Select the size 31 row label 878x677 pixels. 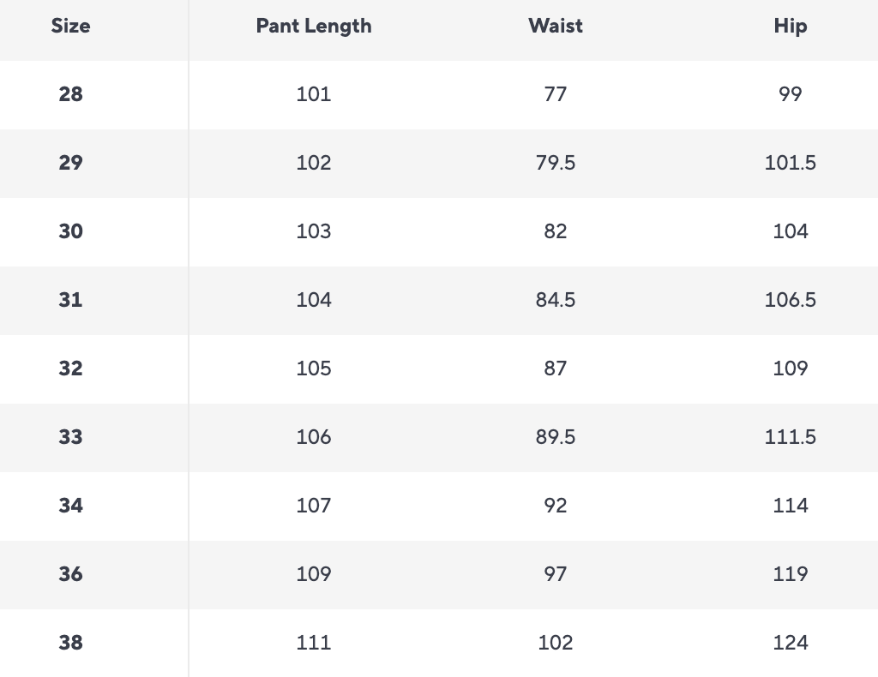point(70,300)
